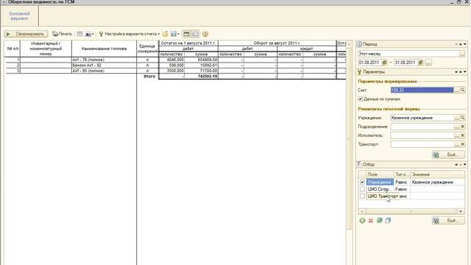Click the Сформировать button to generate report
471x265 pixels.
coord(26,34)
